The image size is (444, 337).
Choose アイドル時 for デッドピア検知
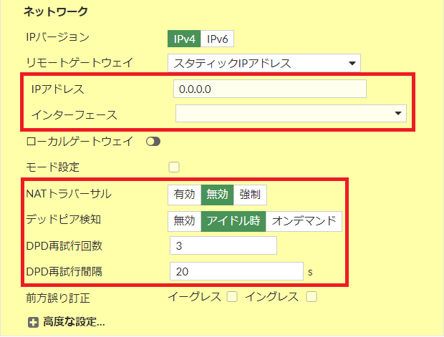[233, 221]
